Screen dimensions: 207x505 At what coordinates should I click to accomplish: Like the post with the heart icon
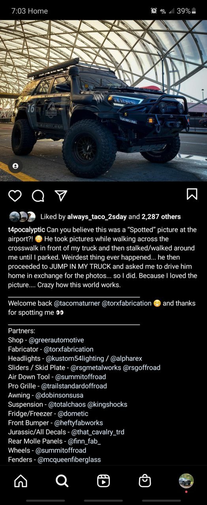15,195
